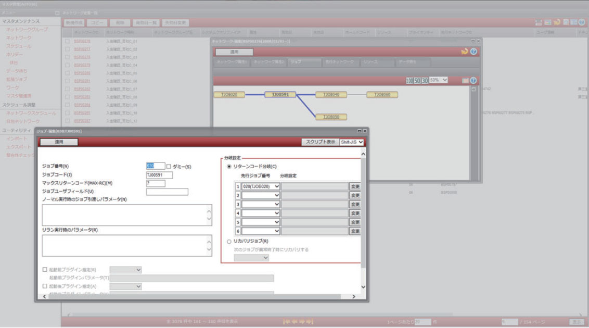Click the コピー button in the main toolbar
Image resolution: width=589 pixels, height=328 pixels.
pos(97,22)
